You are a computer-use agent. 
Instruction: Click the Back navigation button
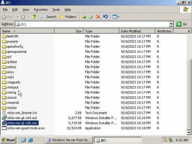[8, 17]
